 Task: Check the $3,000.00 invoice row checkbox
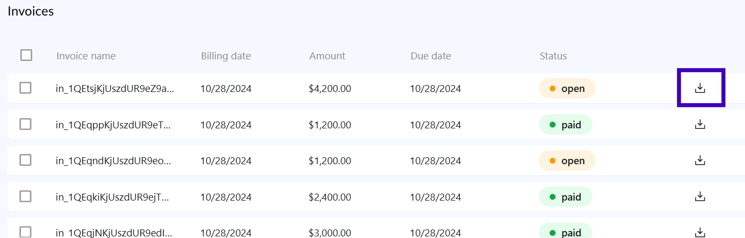(25, 232)
